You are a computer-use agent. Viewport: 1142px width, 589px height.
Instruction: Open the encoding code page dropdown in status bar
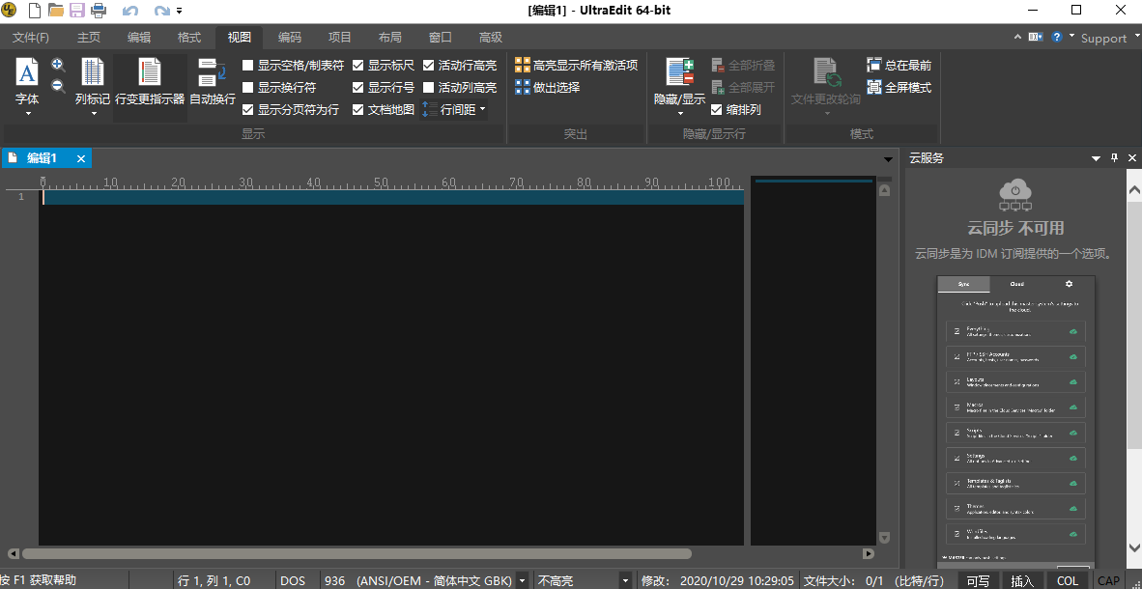point(523,581)
